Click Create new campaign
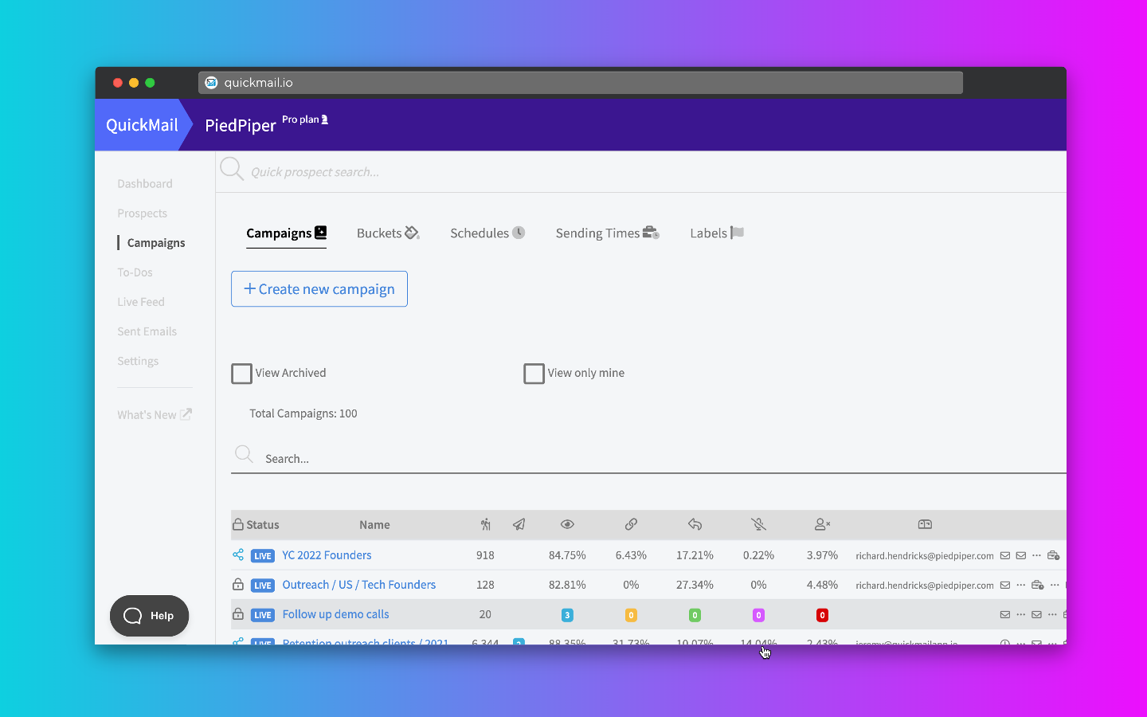The image size is (1147, 717). pyautogui.click(x=319, y=288)
